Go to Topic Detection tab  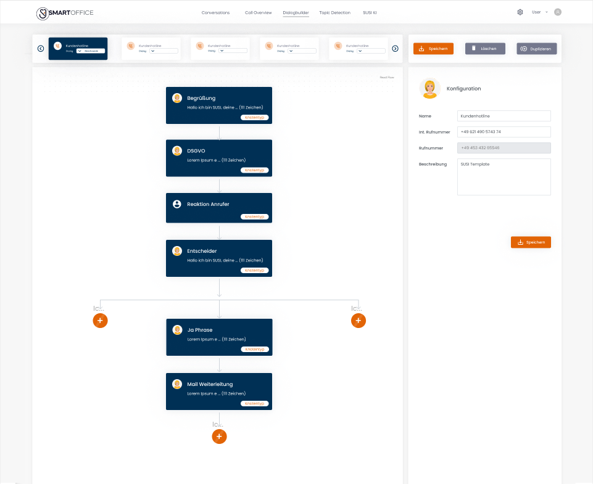coord(334,13)
